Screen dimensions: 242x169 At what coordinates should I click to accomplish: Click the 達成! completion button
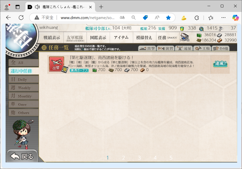coord(220,64)
